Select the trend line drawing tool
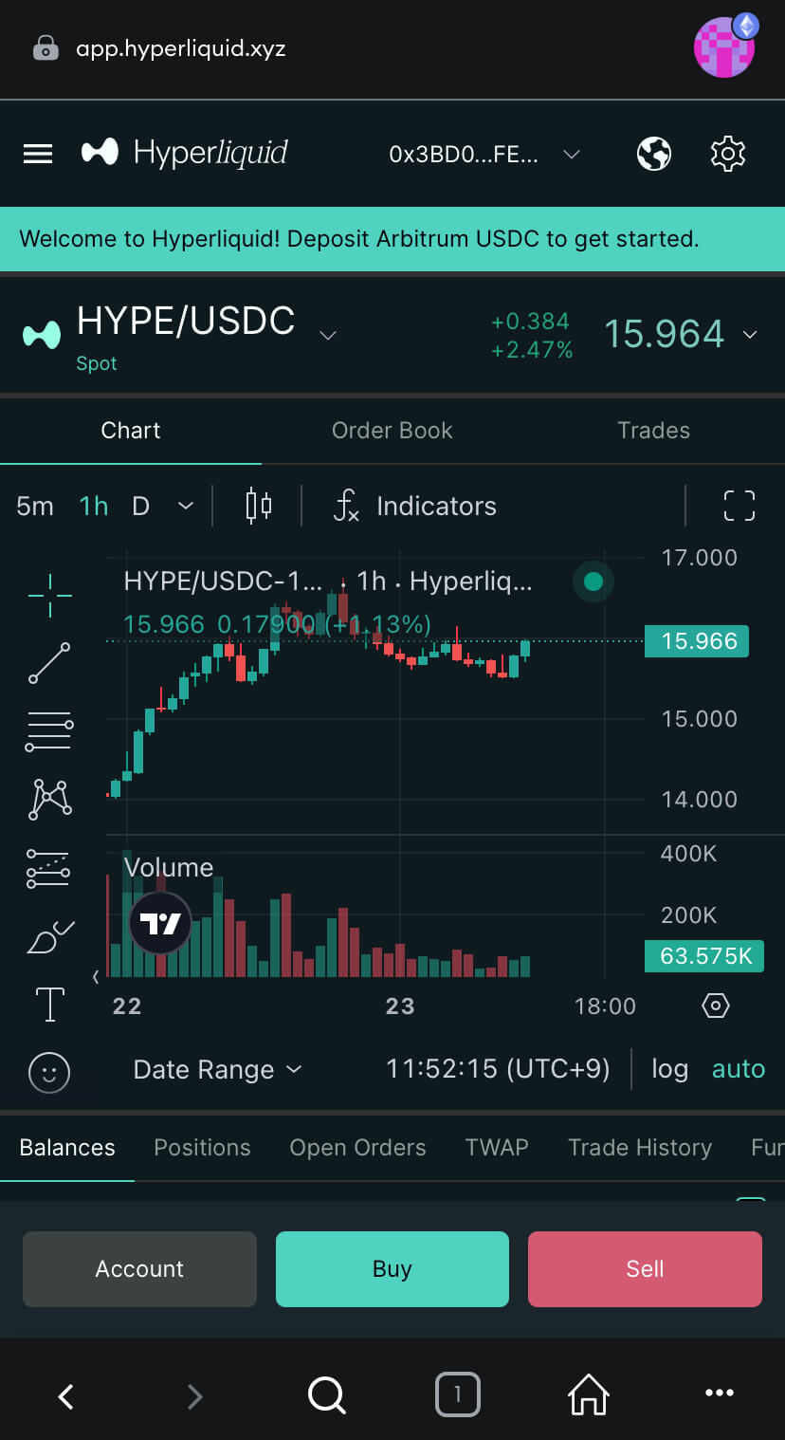 49,663
